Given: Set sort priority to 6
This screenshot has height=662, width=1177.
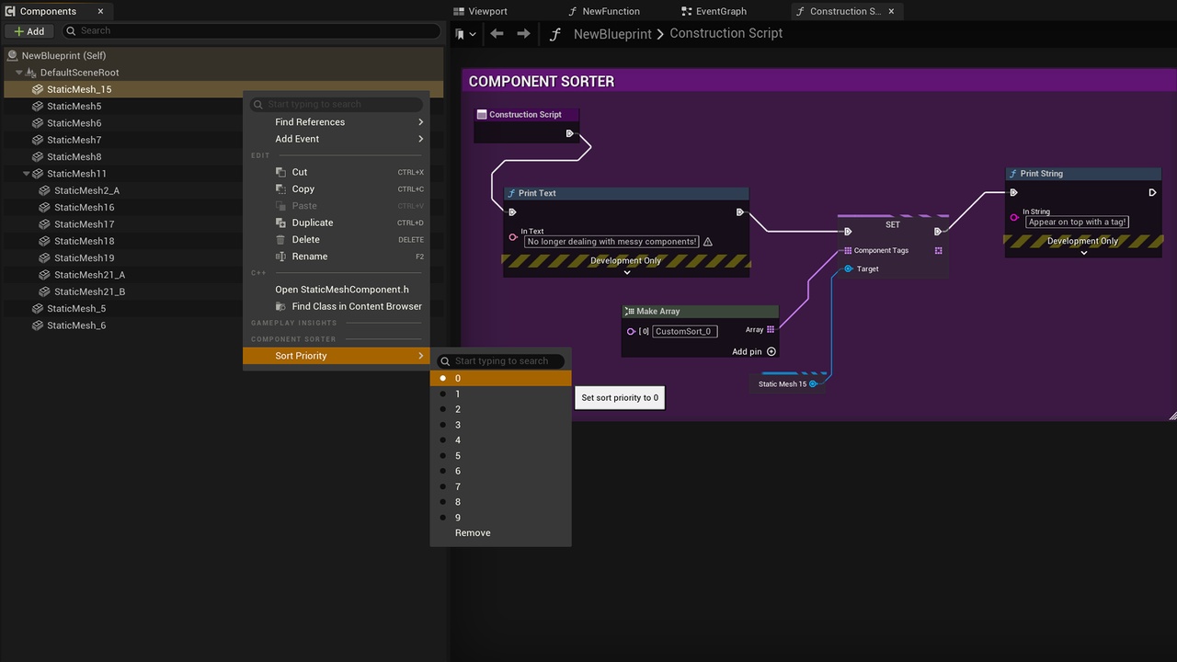Looking at the screenshot, I should coord(501,471).
